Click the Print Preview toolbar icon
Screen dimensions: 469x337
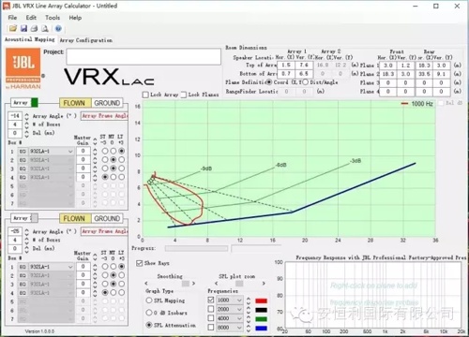pyautogui.click(x=45, y=29)
